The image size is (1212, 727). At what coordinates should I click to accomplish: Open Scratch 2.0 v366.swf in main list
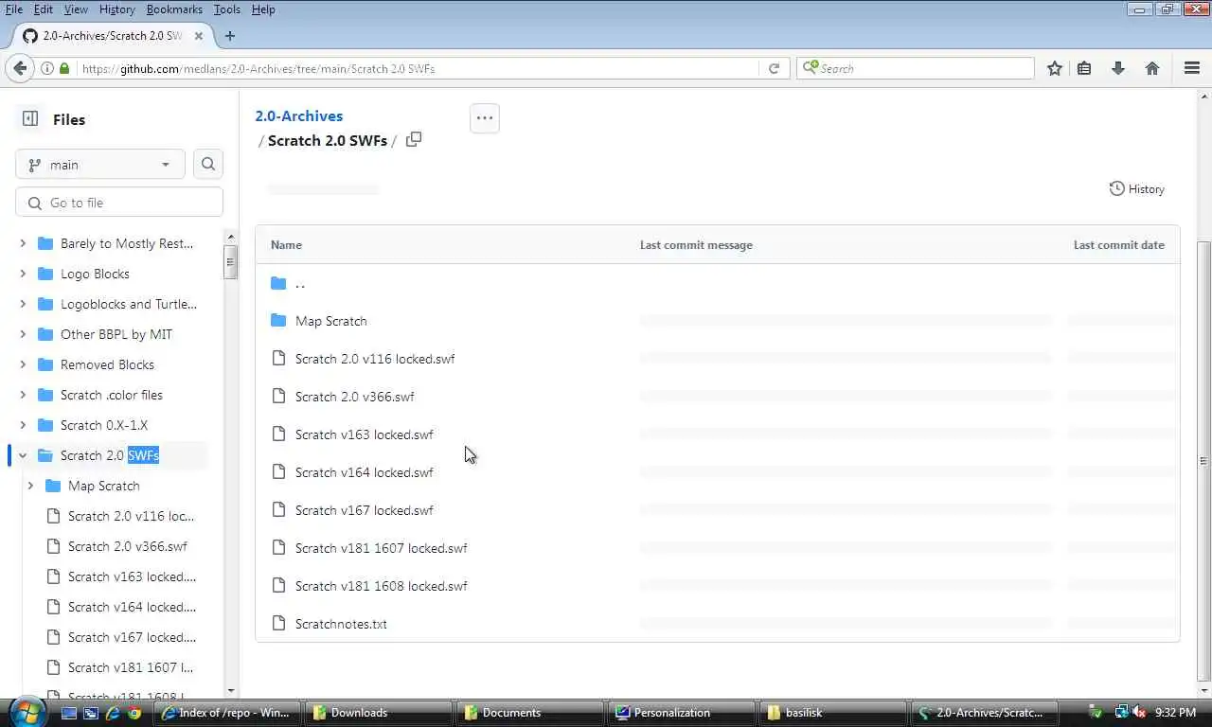[x=354, y=397]
